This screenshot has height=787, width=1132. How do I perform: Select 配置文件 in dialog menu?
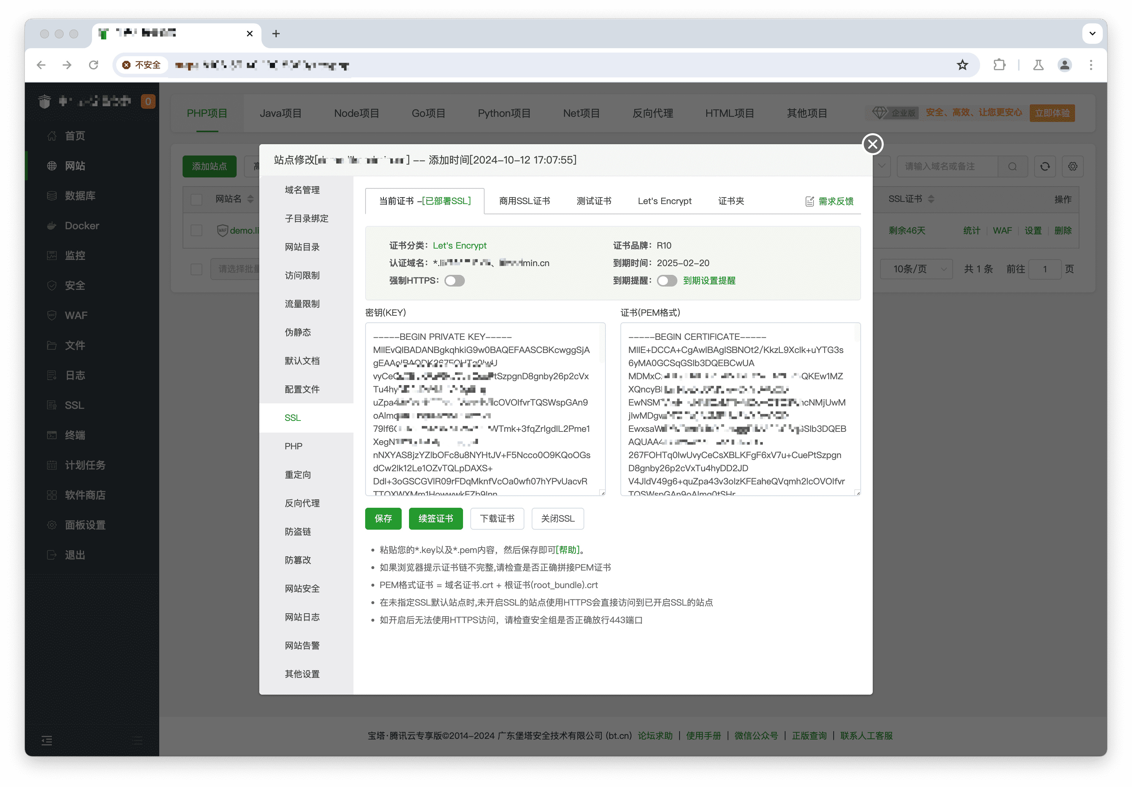[x=302, y=389]
